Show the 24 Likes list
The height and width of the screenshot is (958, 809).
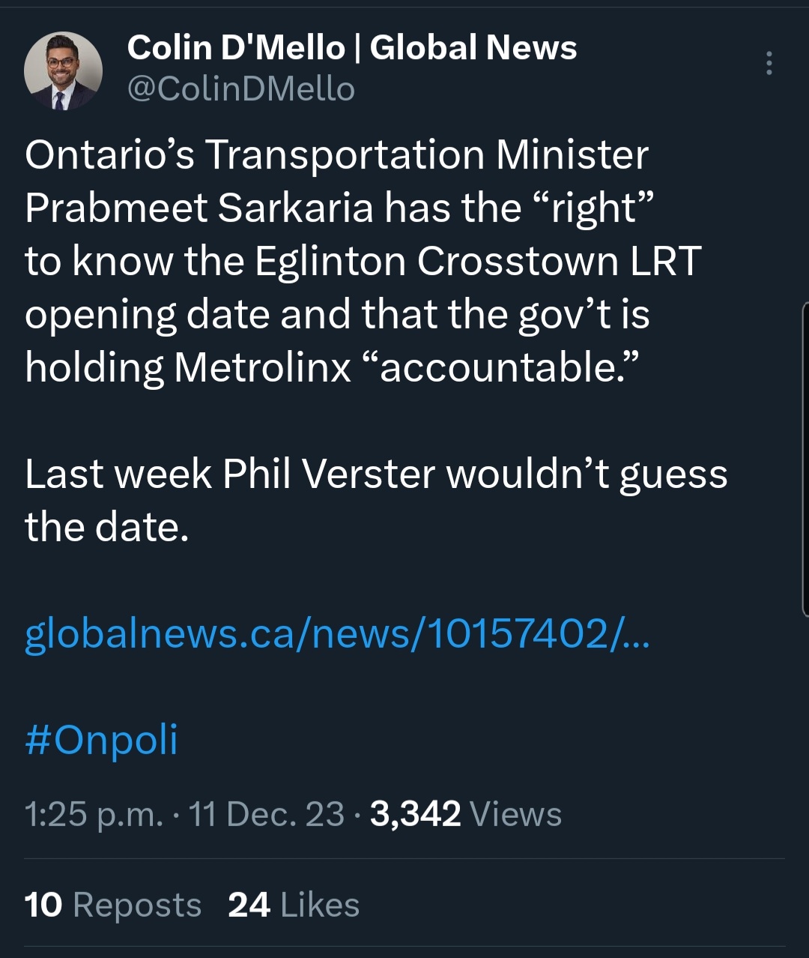coord(294,905)
